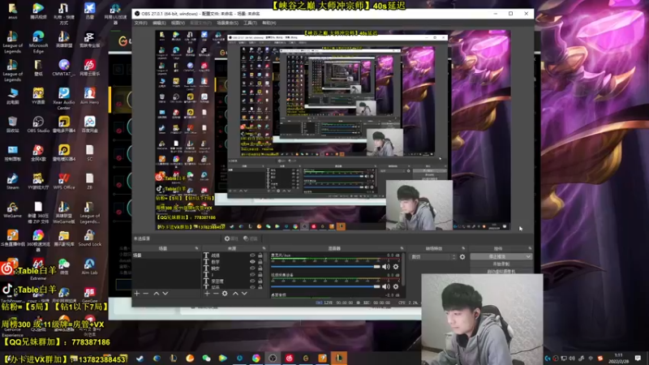Viewport: 649px width, 365px height.
Task: Open WeChat from the Windows taskbar
Action: point(206,358)
